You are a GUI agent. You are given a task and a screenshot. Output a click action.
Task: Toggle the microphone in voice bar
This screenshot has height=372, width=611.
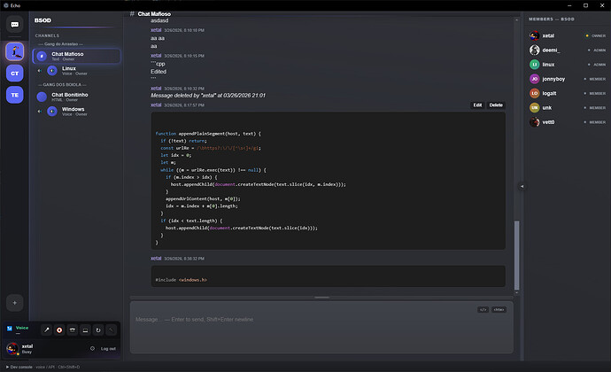tap(46, 329)
